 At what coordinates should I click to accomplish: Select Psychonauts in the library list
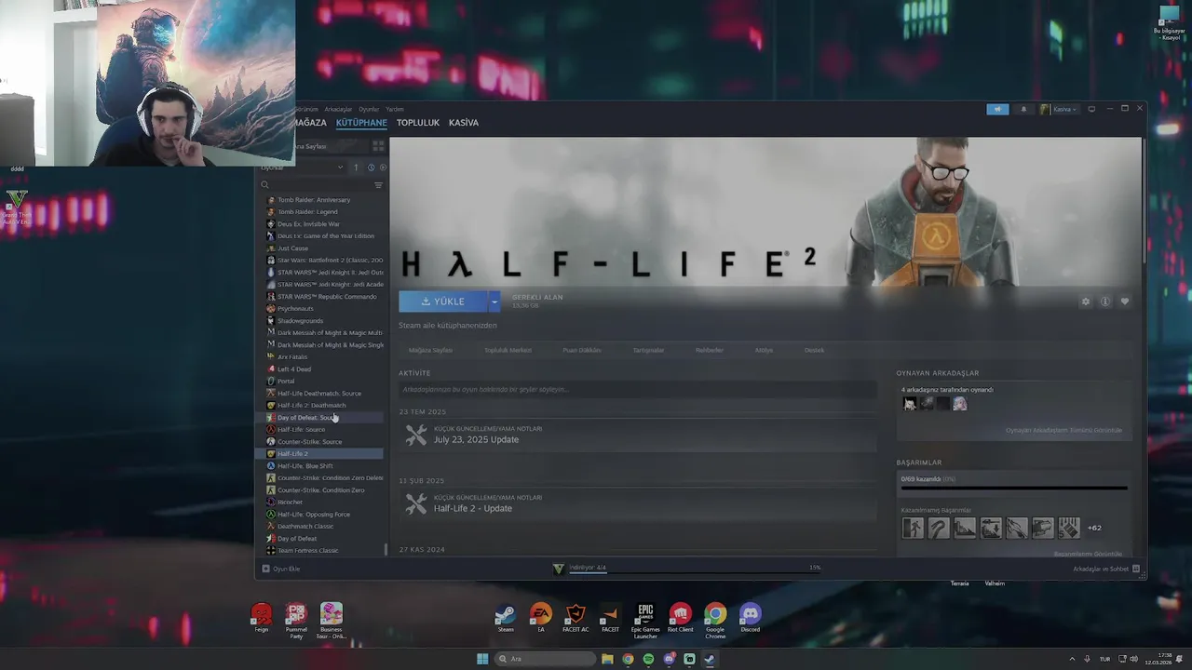coord(295,309)
